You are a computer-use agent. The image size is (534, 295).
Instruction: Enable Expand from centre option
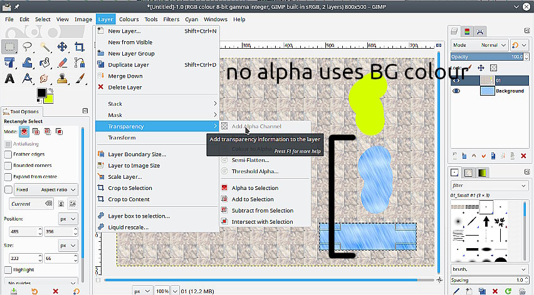point(8,177)
